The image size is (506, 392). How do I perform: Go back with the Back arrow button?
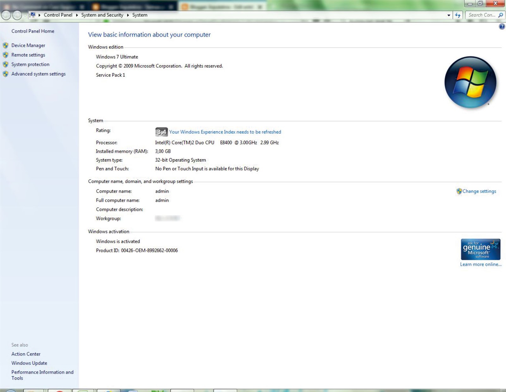[6, 15]
